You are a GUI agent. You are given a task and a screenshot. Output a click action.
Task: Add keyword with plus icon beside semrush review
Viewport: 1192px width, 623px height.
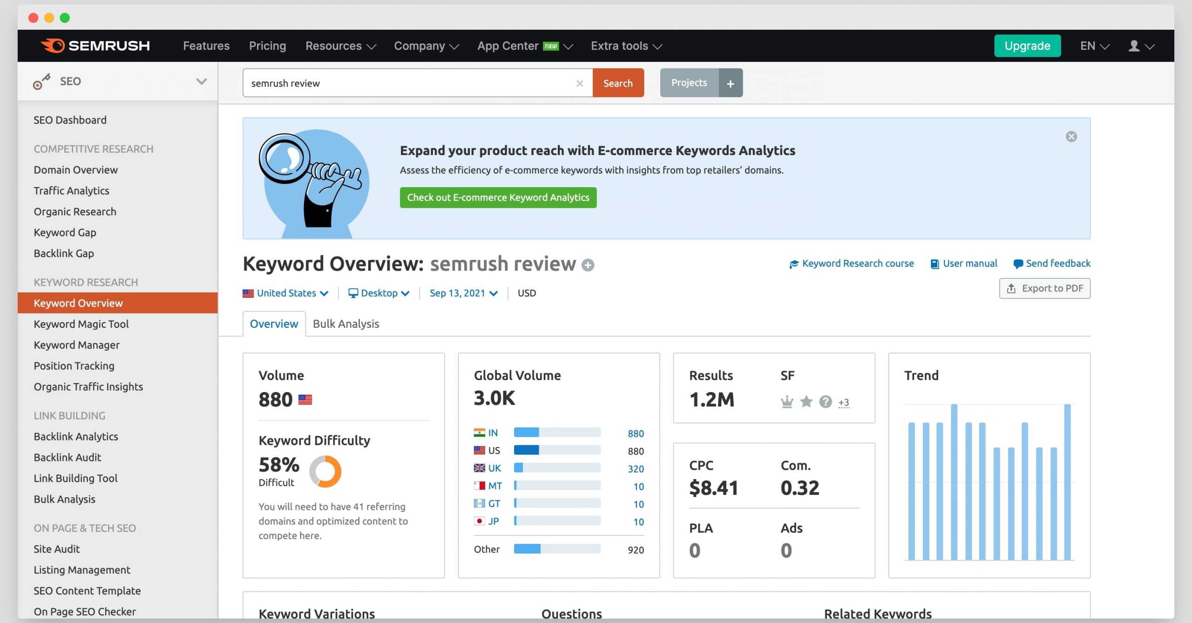coord(588,265)
